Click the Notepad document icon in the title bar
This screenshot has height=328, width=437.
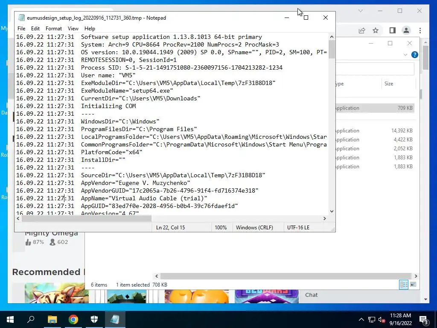pyautogui.click(x=21, y=18)
